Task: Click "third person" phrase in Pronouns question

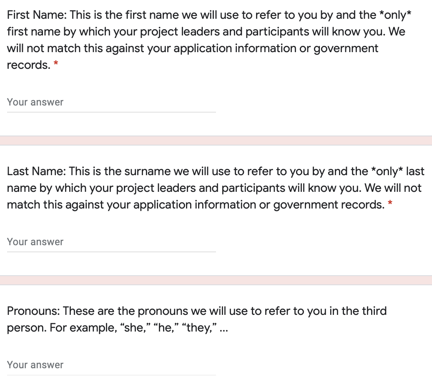Action: point(197,319)
